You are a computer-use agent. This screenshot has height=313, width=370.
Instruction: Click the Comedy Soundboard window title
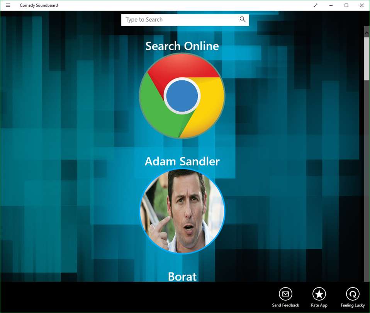tap(39, 5)
